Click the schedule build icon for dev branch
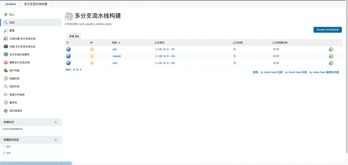Image resolution: width=348 pixels, height=165 pixels. coord(331,49)
